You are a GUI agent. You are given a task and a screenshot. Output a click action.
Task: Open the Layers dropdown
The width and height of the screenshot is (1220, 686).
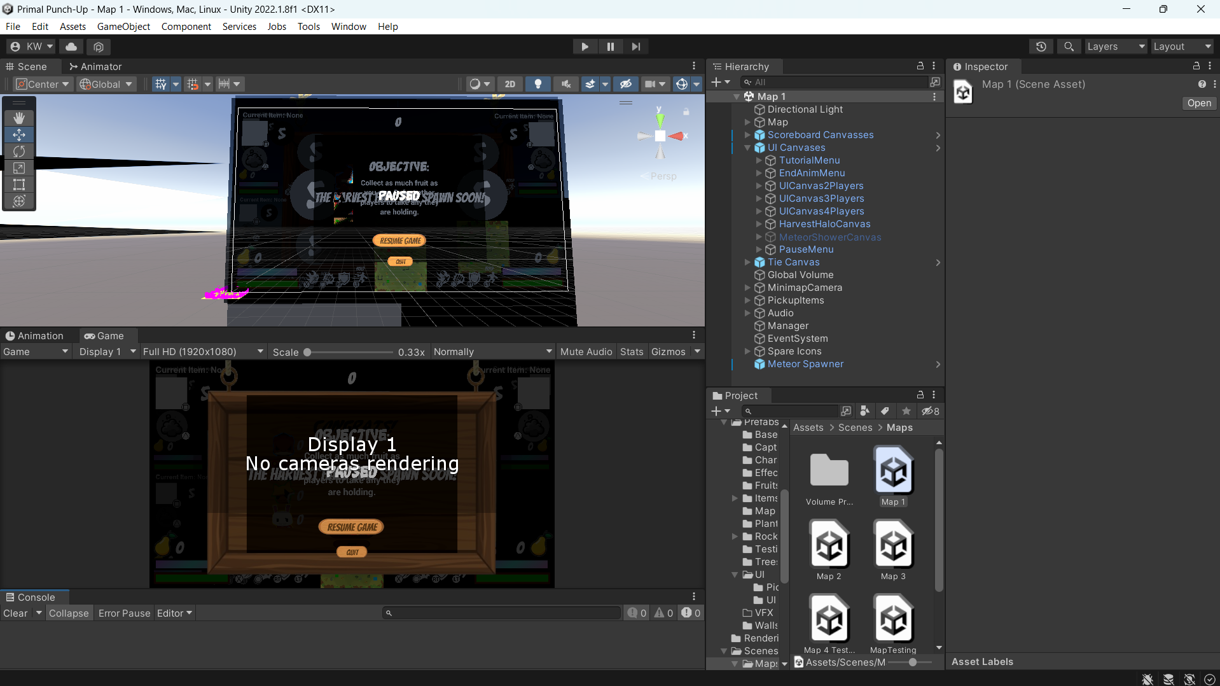pyautogui.click(x=1115, y=46)
